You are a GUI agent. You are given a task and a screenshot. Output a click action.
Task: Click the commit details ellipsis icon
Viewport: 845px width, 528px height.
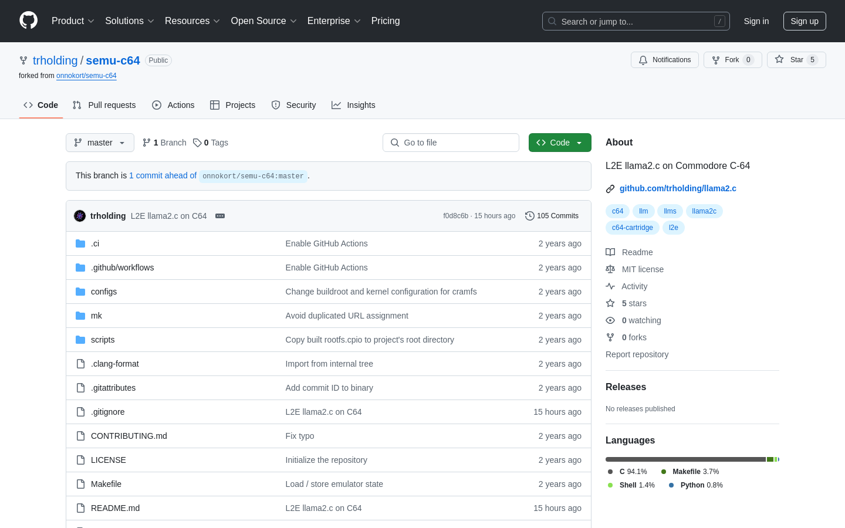click(x=220, y=216)
